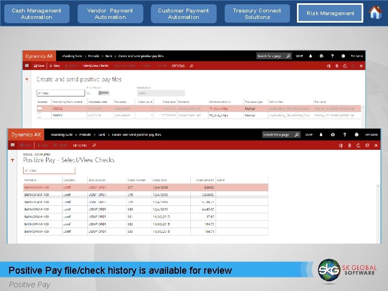Click the page search magnifier in lower window header
Screen dimensions: 388x291
click(x=297, y=135)
